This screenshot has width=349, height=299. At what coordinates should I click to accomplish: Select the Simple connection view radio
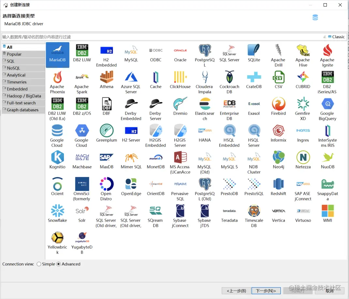(x=39, y=264)
